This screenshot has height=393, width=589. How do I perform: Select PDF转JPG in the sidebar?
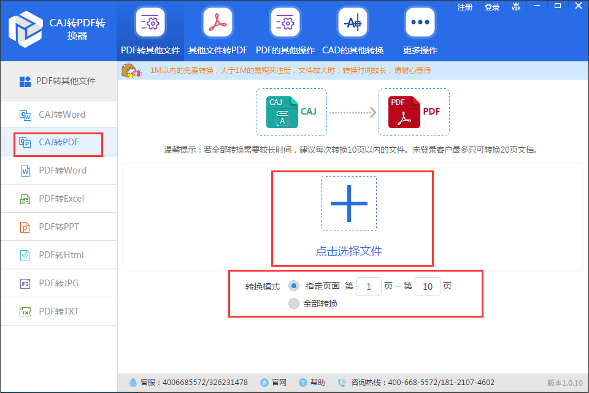pyautogui.click(x=59, y=283)
